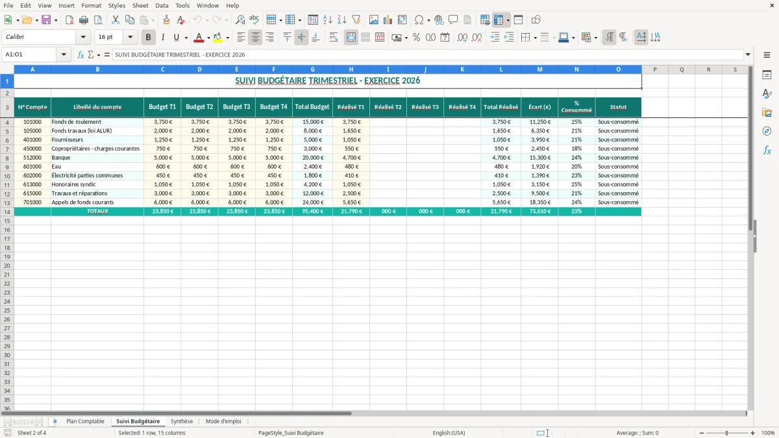Screen dimensions: 779x438
Task: Open the Freeze Rows and Columns dropdown arrow
Action: tap(508, 20)
